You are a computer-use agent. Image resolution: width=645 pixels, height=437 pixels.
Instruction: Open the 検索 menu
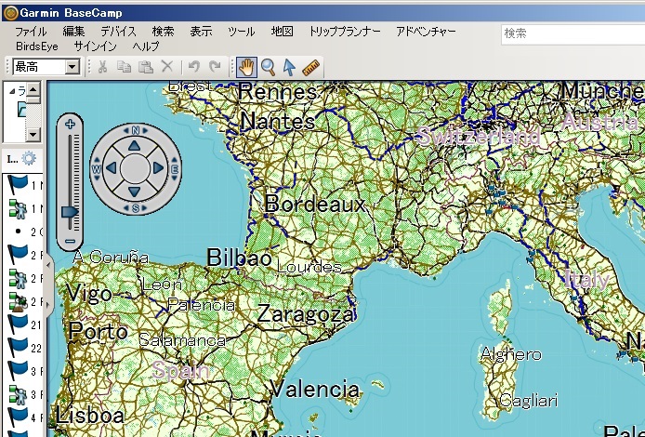pyautogui.click(x=163, y=32)
